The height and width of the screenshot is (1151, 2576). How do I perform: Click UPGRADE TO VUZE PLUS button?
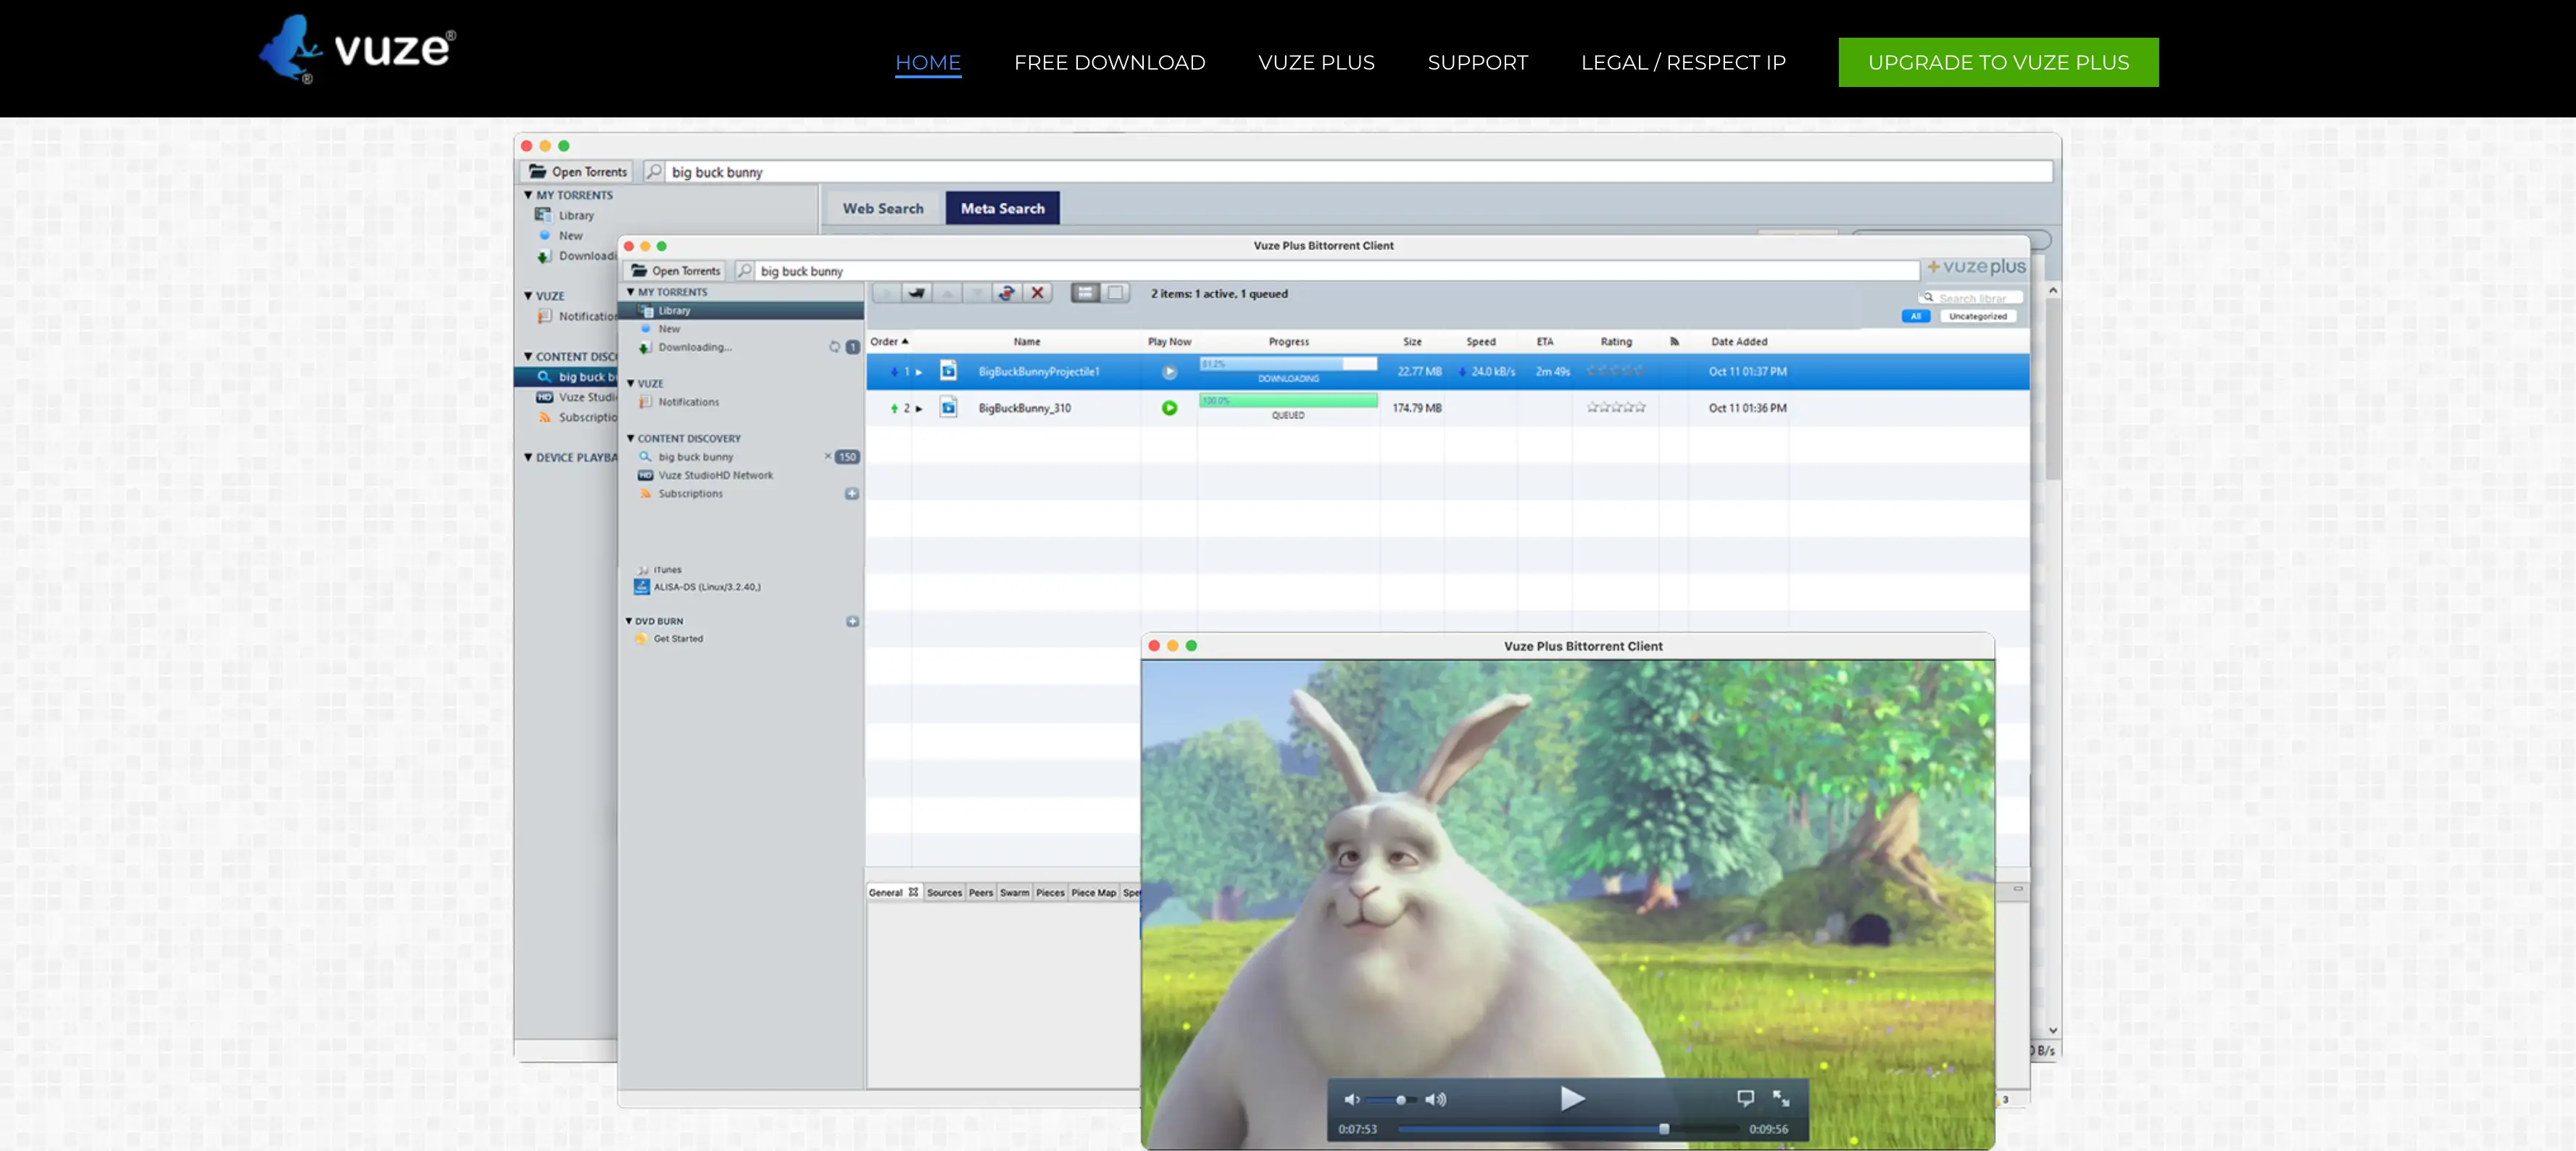(1998, 62)
